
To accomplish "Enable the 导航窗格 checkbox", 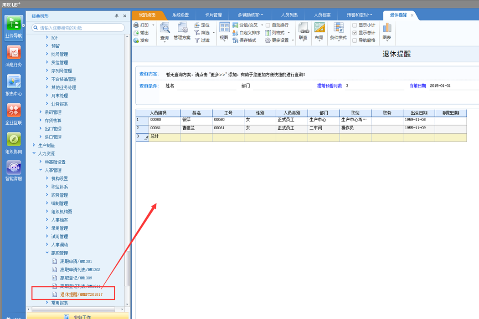I will point(355,40).
